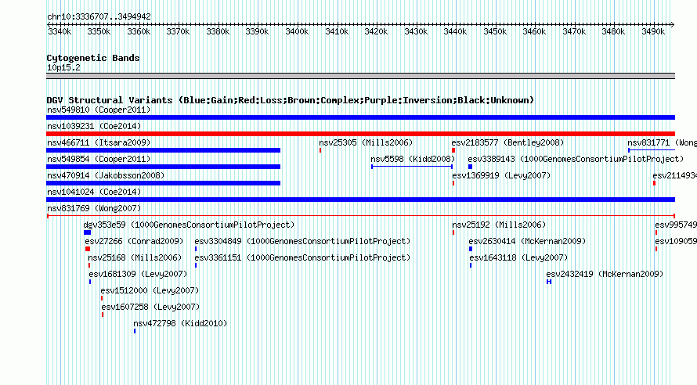Image resolution: width=697 pixels, height=385 pixels.
Task: Click the blue bar under nsv466711
Action: (x=163, y=150)
